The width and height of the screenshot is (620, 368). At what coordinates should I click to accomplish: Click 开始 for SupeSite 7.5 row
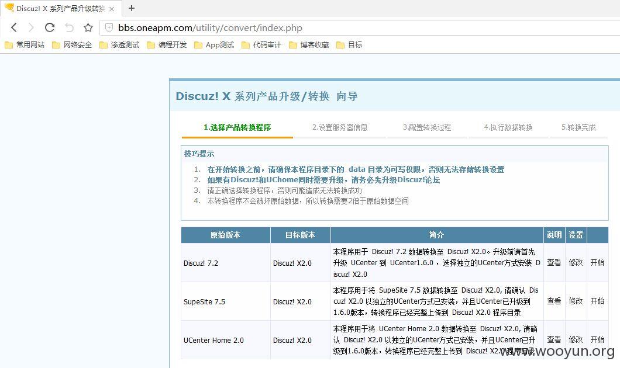tap(597, 301)
